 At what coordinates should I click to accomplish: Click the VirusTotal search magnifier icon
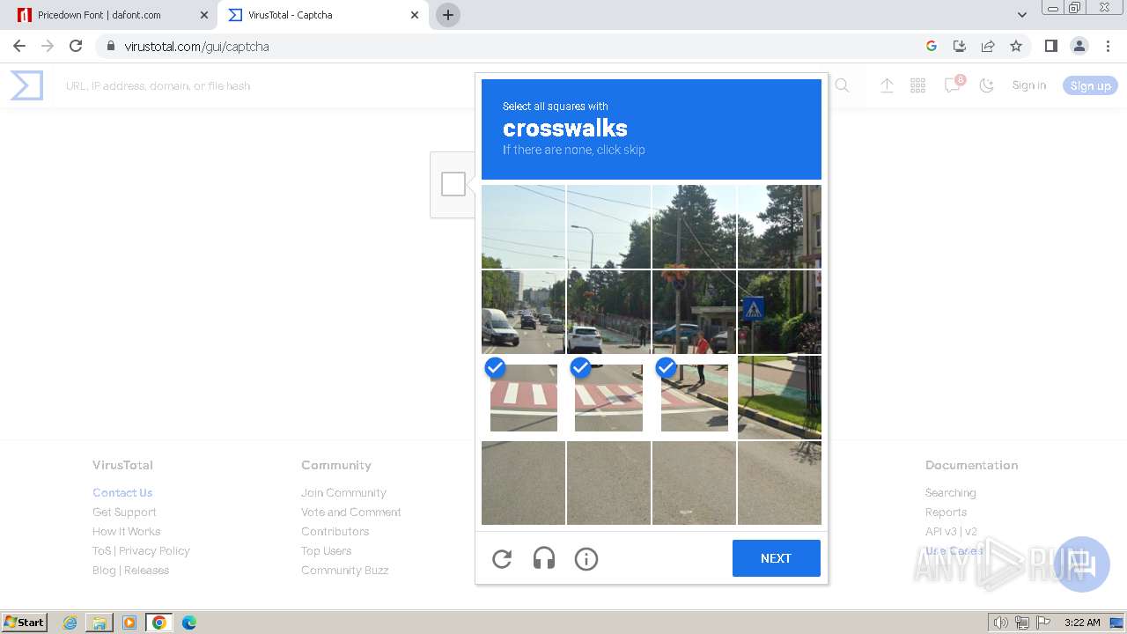tap(842, 85)
